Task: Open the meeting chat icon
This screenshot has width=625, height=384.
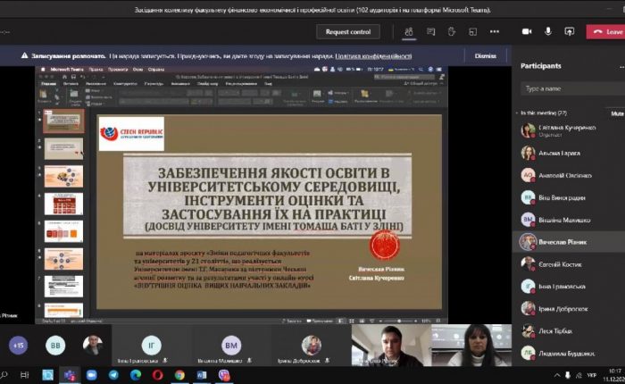Action: [430, 31]
